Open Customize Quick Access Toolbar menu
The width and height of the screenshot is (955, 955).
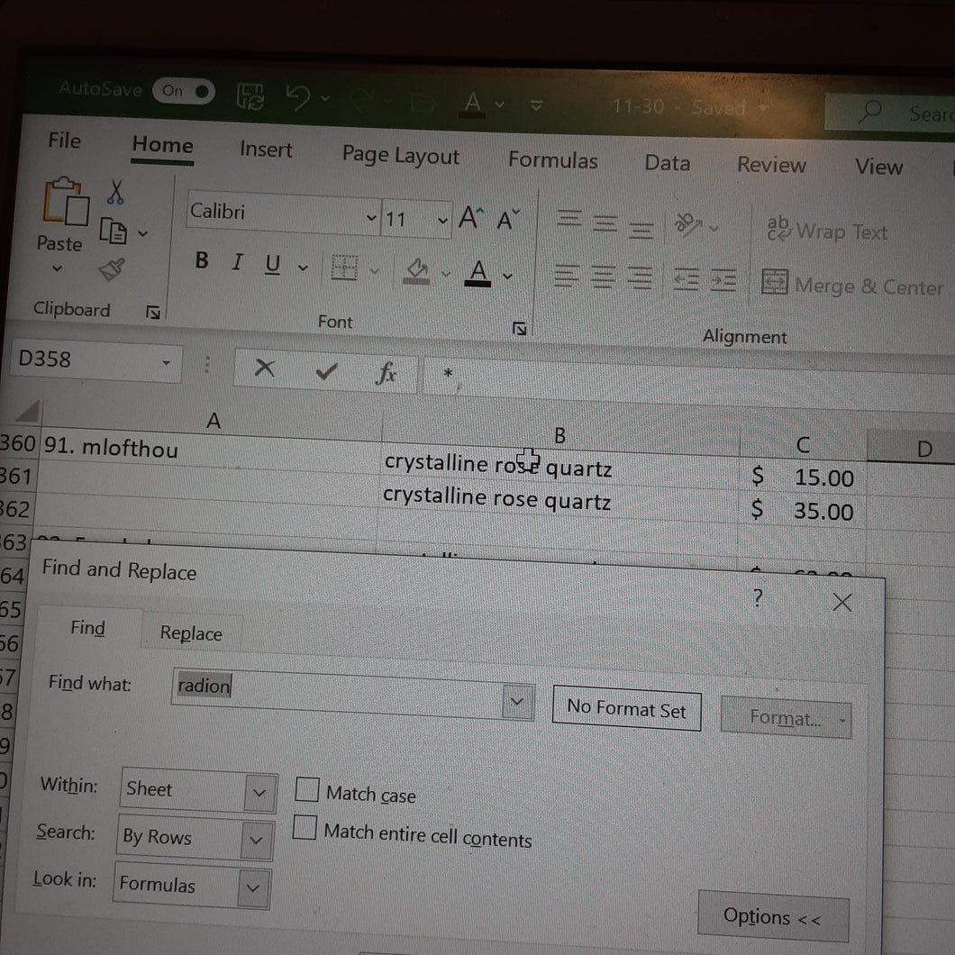click(x=537, y=105)
